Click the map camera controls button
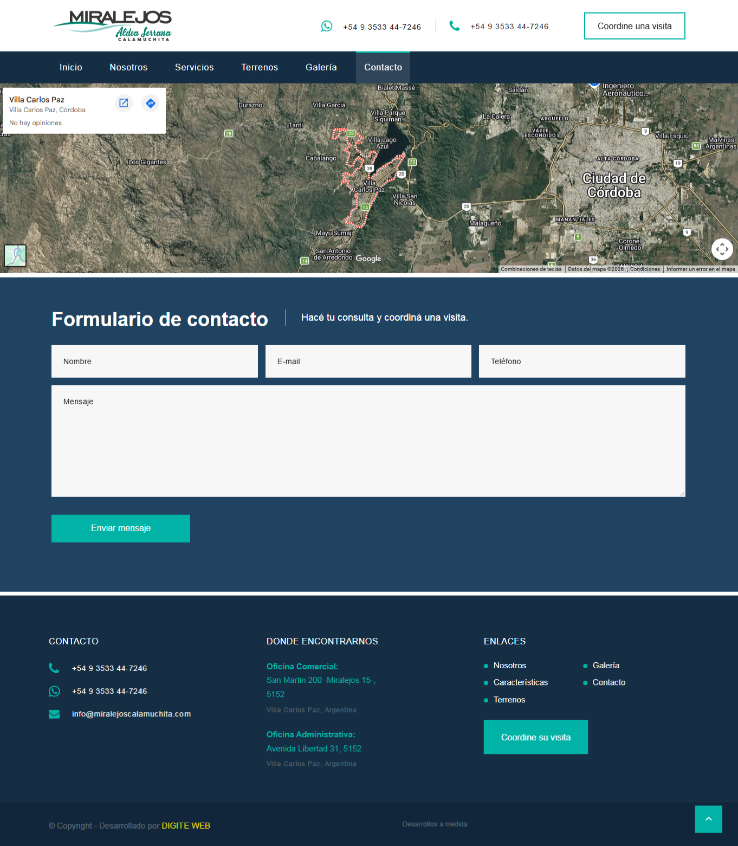The width and height of the screenshot is (738, 846). point(722,249)
